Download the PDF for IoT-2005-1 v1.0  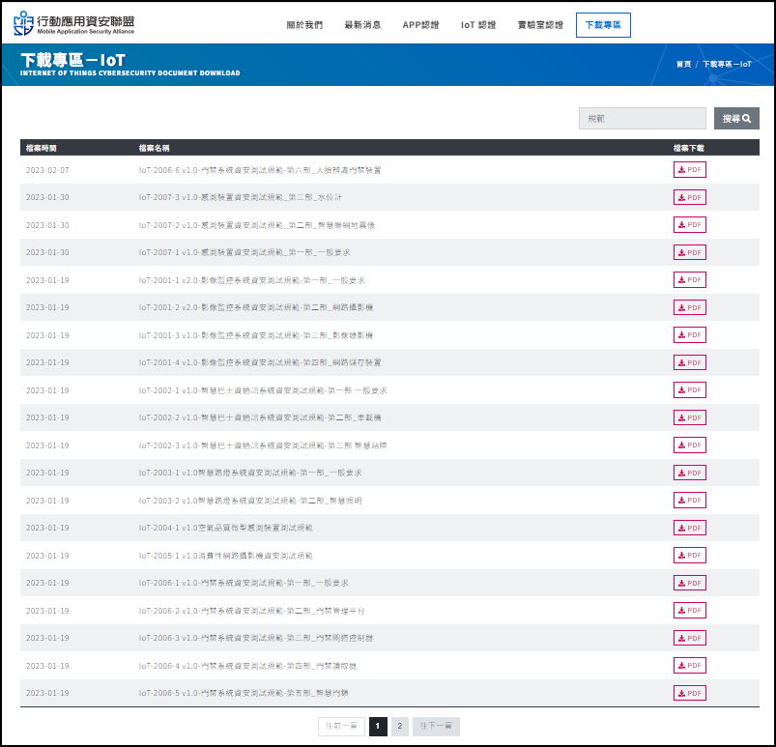coord(689,555)
